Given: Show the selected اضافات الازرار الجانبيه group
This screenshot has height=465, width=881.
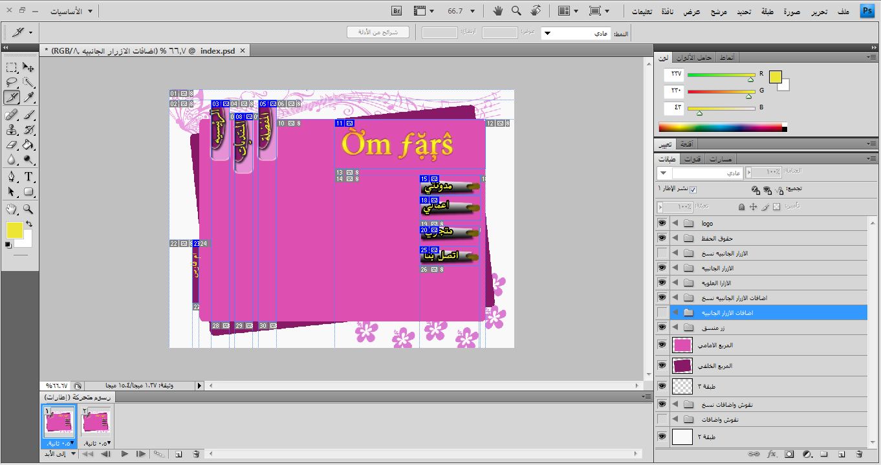Looking at the screenshot, I should pos(662,313).
